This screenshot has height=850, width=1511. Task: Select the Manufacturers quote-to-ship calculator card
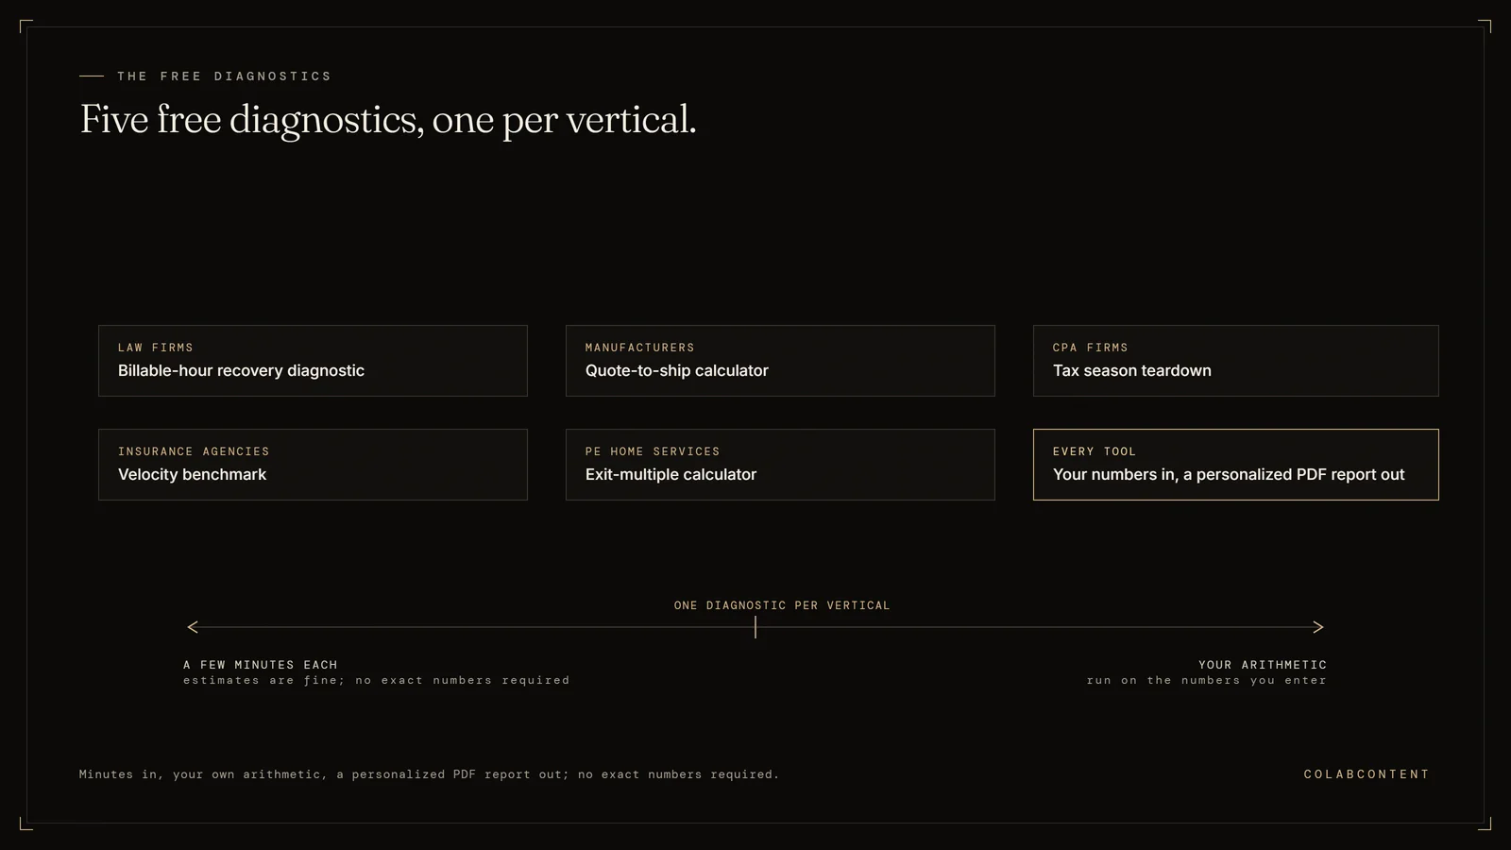coord(780,361)
